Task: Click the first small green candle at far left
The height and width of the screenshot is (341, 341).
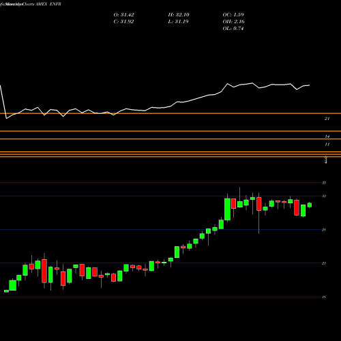Action: tap(6, 291)
